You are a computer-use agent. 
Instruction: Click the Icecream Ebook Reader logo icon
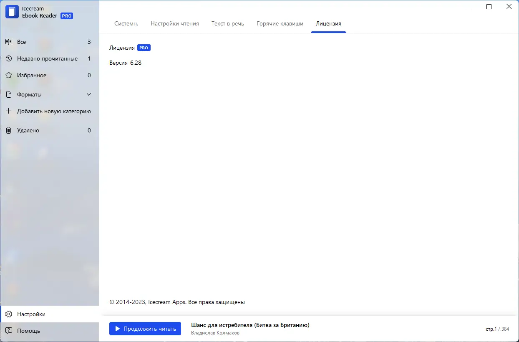coord(12,12)
